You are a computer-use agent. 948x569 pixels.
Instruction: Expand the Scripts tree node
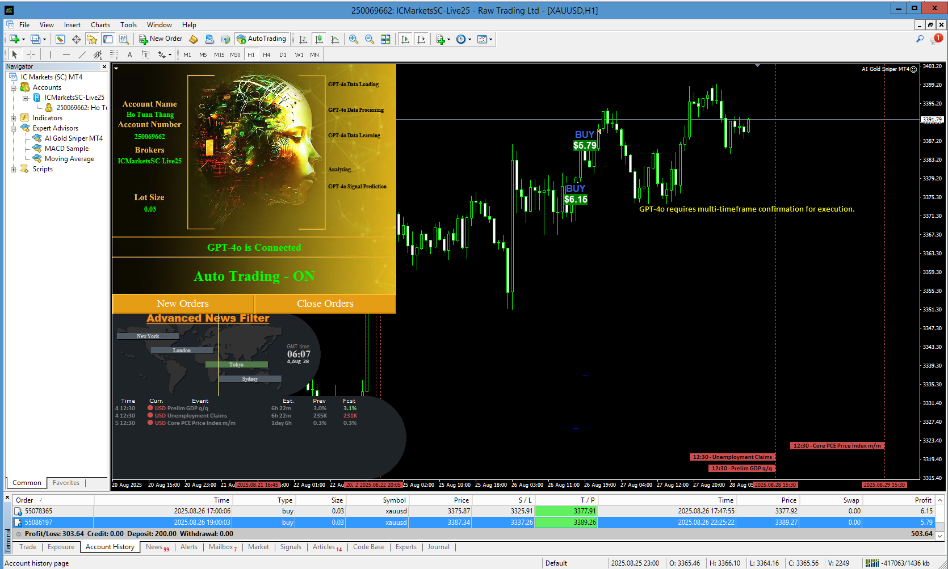(14, 170)
